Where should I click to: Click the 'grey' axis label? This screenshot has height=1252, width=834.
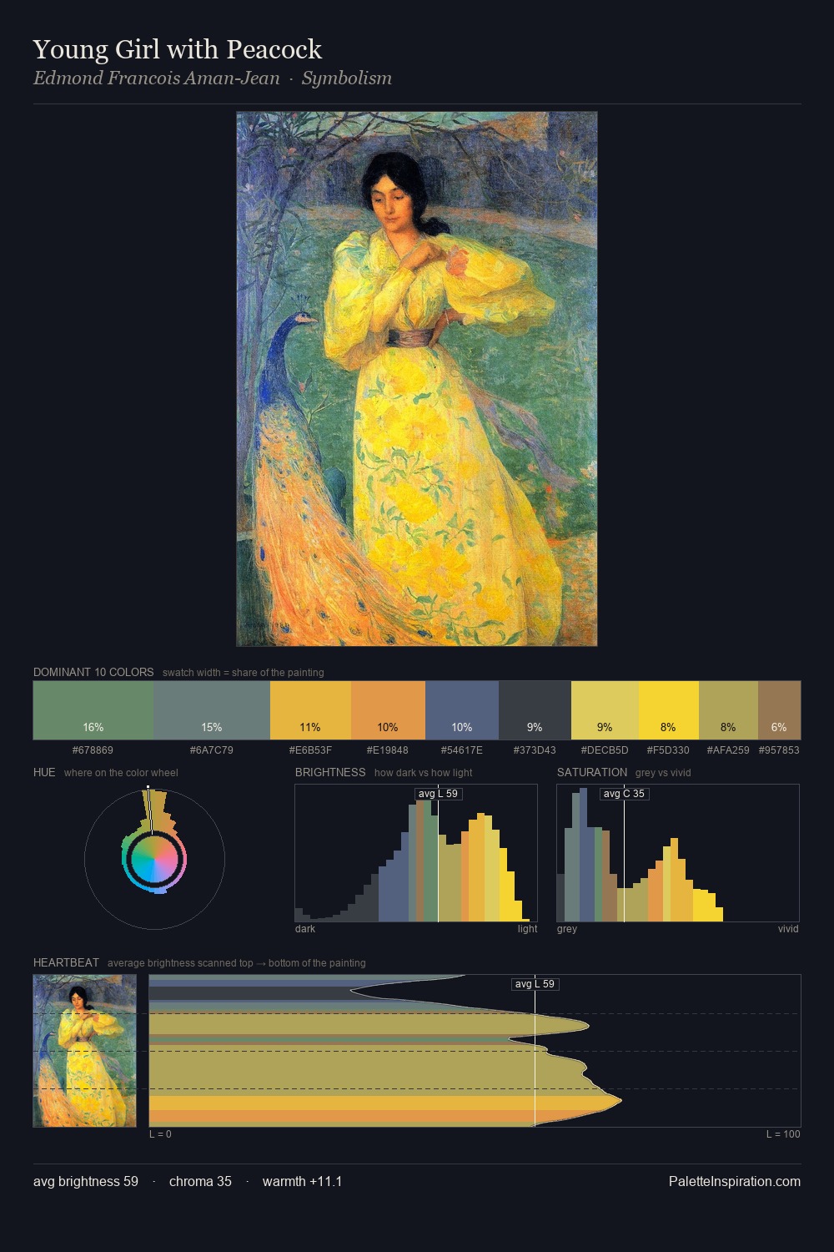567,929
